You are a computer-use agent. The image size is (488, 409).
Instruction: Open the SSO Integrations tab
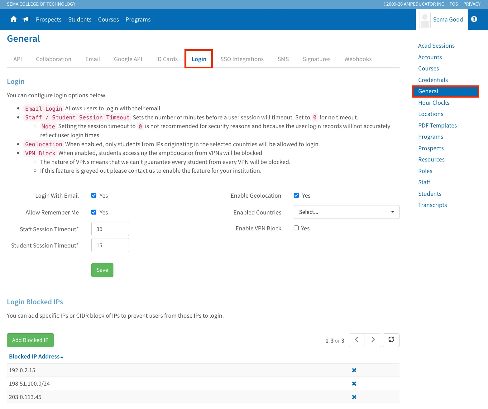click(242, 59)
